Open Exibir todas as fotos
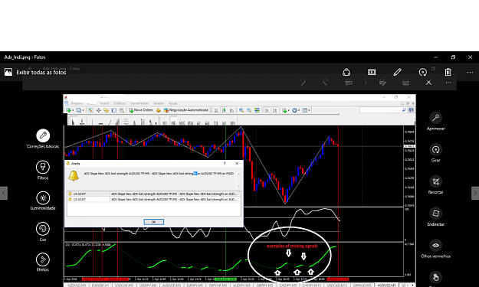The width and height of the screenshot is (479, 287). [x=35, y=72]
